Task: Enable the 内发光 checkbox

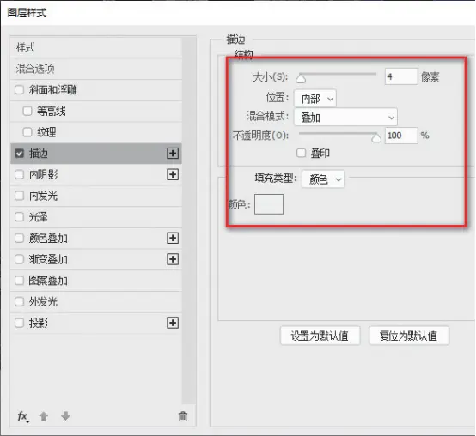Action: tap(19, 196)
